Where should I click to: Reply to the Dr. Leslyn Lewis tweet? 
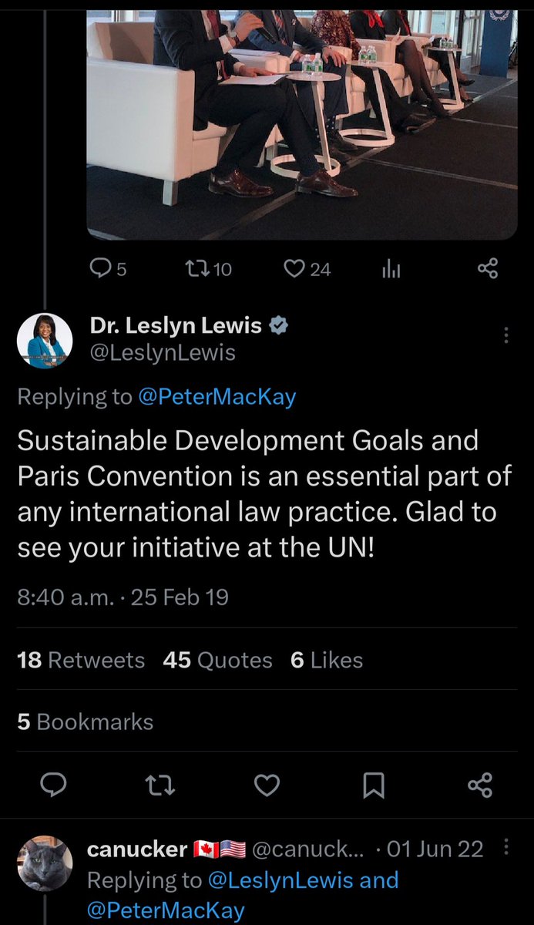[53, 785]
